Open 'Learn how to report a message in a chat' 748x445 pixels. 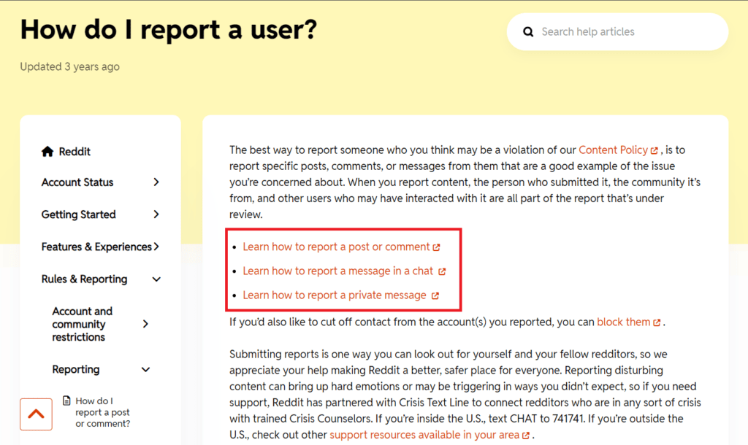[337, 271]
